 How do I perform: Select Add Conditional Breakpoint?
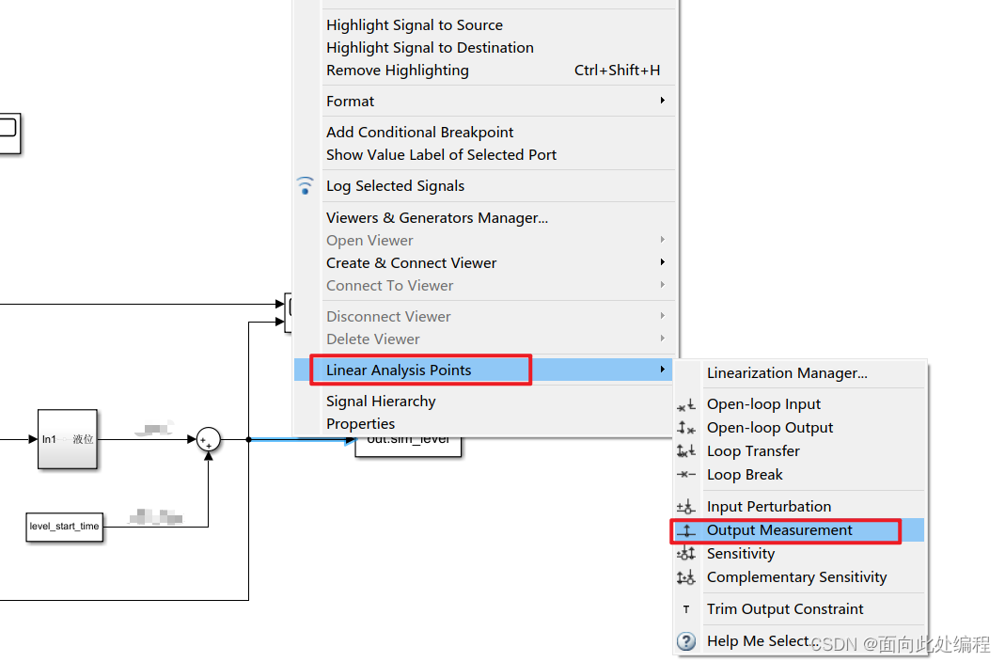tap(420, 132)
